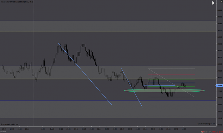Click the 20000 price axis label

(x=219, y=78)
